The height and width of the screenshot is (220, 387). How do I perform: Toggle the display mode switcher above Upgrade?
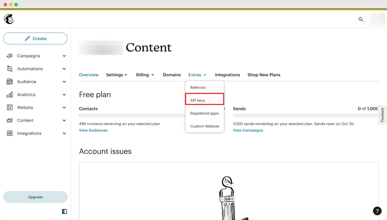pos(64,211)
